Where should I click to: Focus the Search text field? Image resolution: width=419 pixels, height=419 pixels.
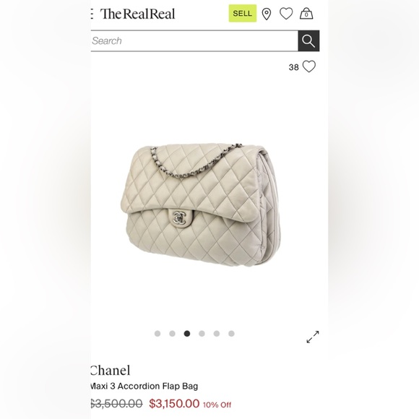194,41
